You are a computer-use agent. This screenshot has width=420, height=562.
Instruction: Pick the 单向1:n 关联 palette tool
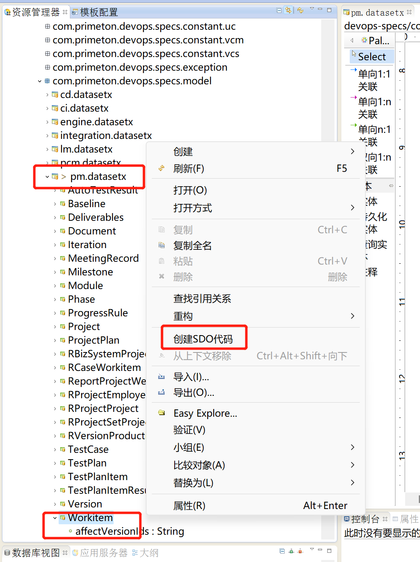373,108
